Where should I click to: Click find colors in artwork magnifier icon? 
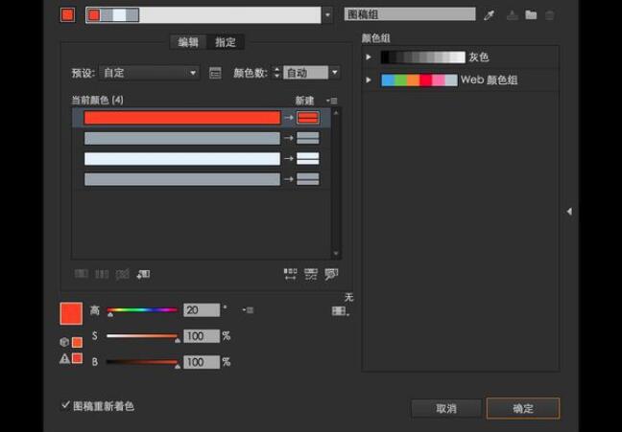(x=331, y=274)
